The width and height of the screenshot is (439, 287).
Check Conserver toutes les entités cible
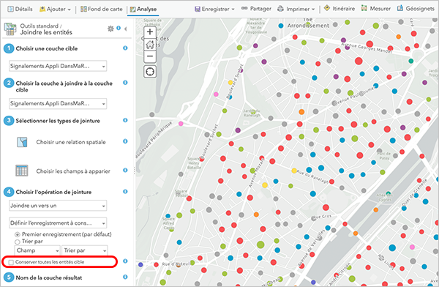click(x=11, y=262)
